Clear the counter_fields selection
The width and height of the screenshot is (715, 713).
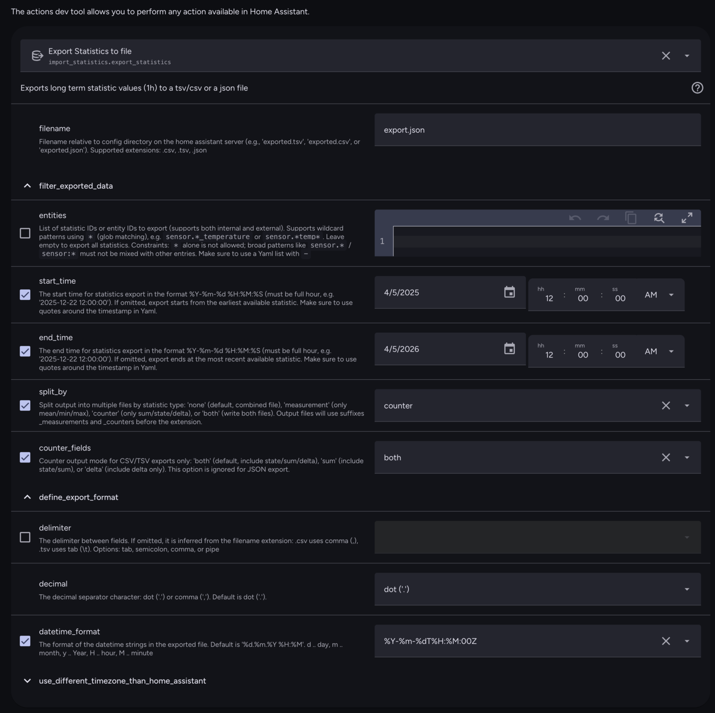666,457
